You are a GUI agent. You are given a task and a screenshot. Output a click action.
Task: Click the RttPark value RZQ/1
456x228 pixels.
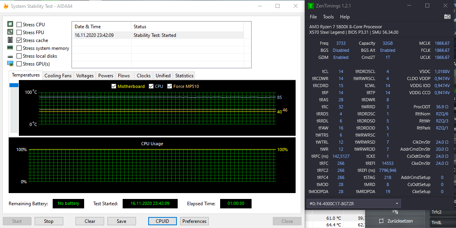[x=442, y=128]
